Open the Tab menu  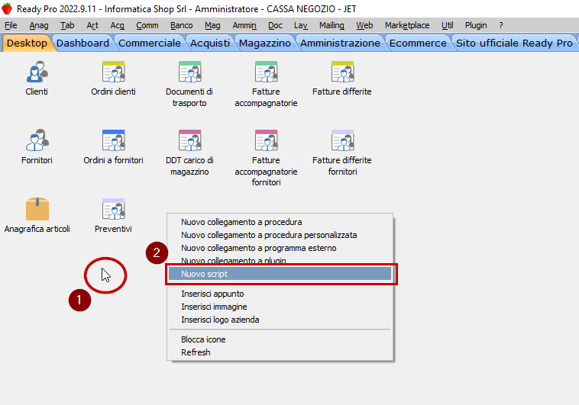[67, 25]
